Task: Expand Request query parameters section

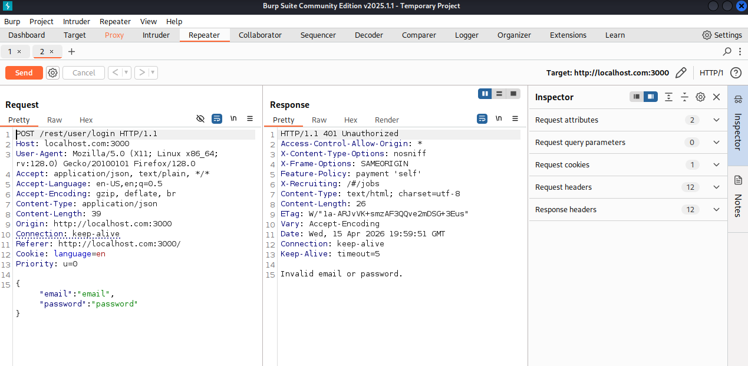Action: 716,142
